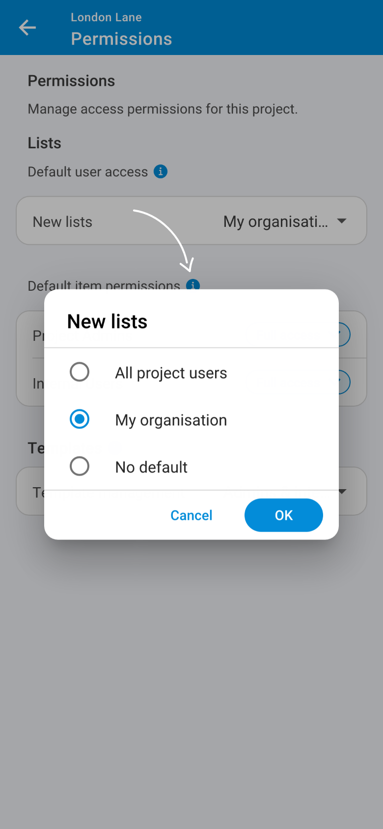Select the No default radio button
The height and width of the screenshot is (829, 383).
[x=80, y=466]
